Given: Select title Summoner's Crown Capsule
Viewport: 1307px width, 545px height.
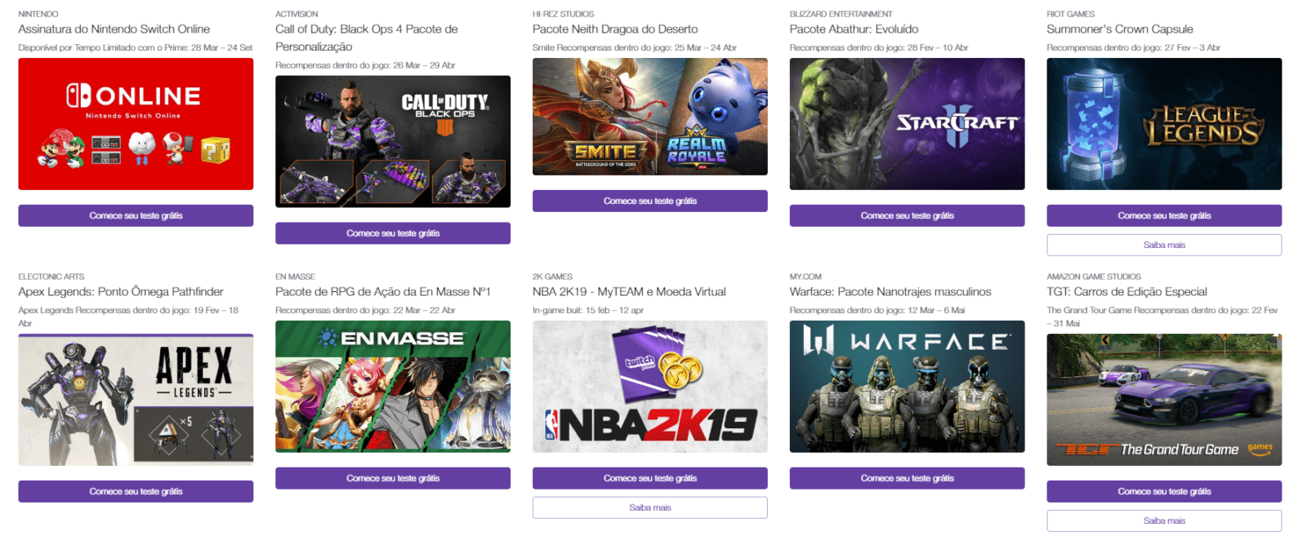Looking at the screenshot, I should (x=1120, y=29).
